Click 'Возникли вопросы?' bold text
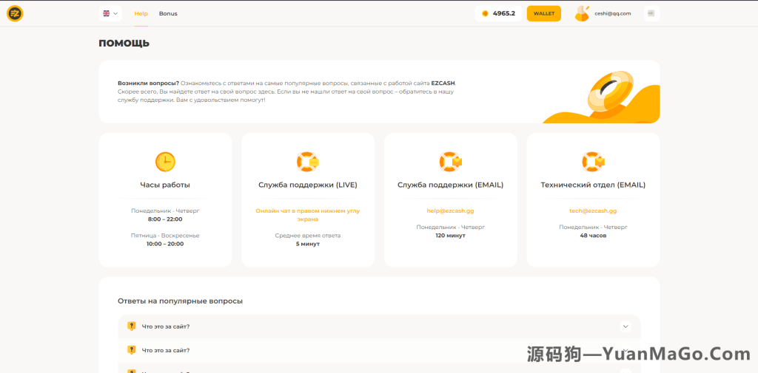The height and width of the screenshot is (373, 758). (148, 83)
